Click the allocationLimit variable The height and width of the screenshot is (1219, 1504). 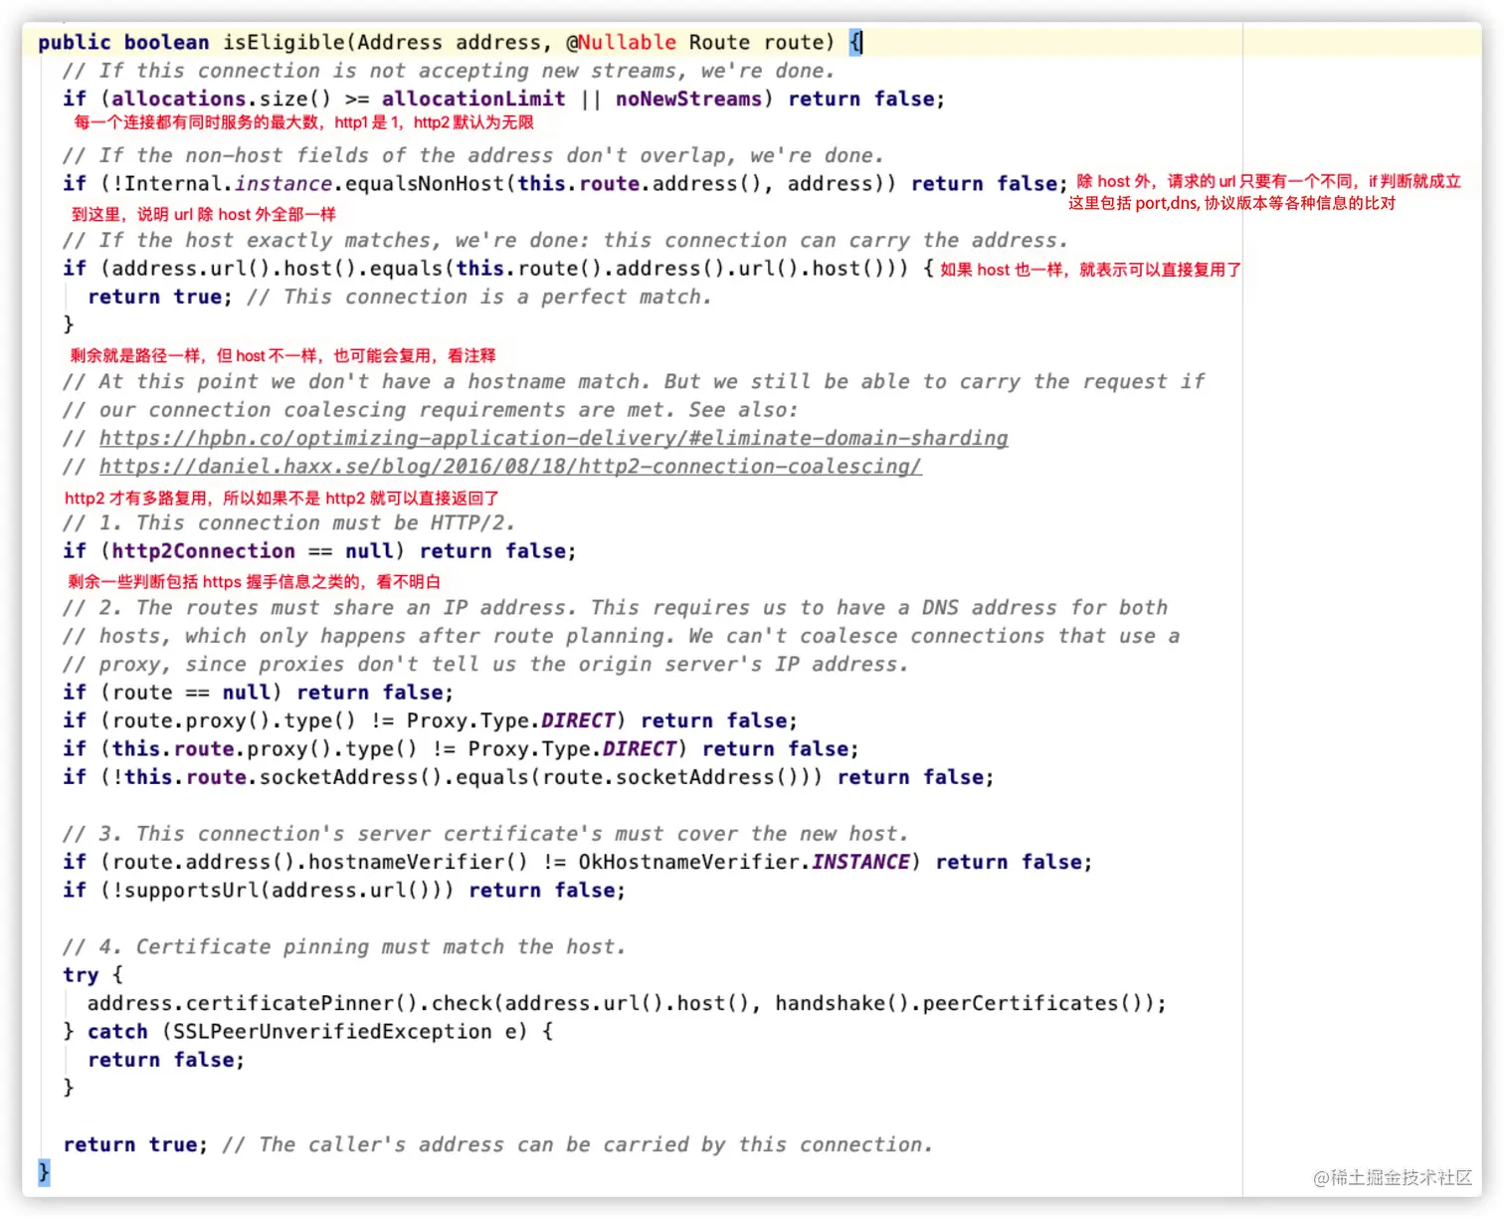click(x=473, y=100)
